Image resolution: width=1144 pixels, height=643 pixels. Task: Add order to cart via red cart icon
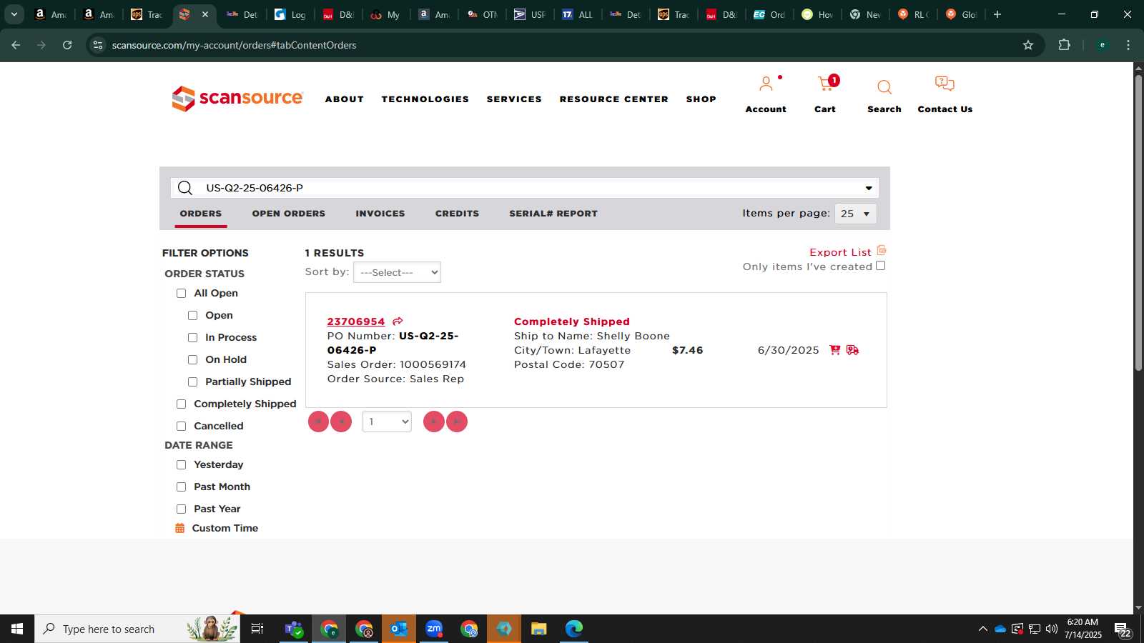tap(834, 350)
